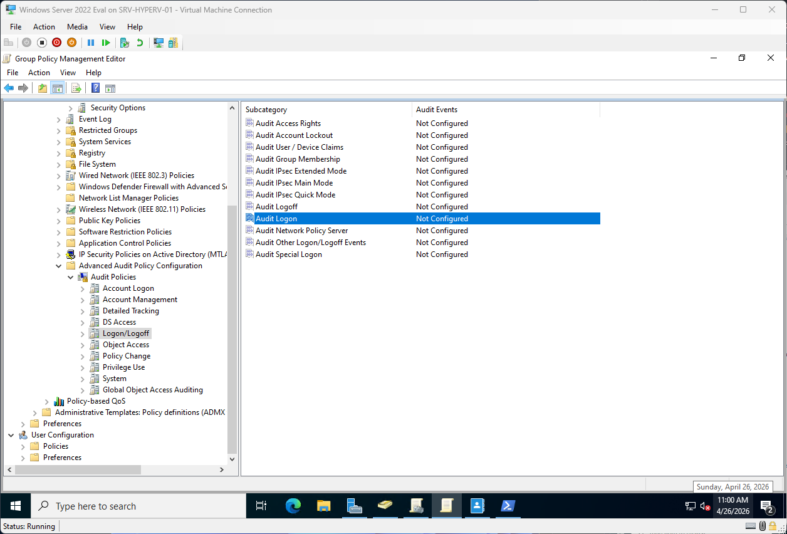
Task: Click the Task View taskbar icon
Action: pyautogui.click(x=261, y=506)
